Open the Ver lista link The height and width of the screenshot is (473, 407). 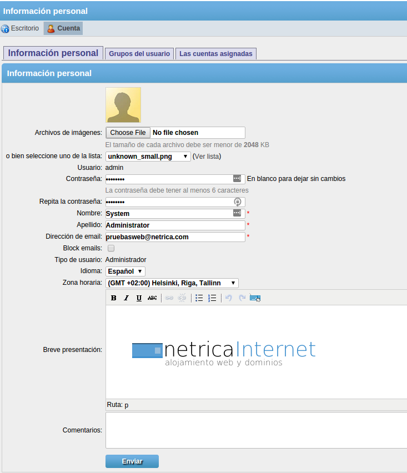(207, 157)
